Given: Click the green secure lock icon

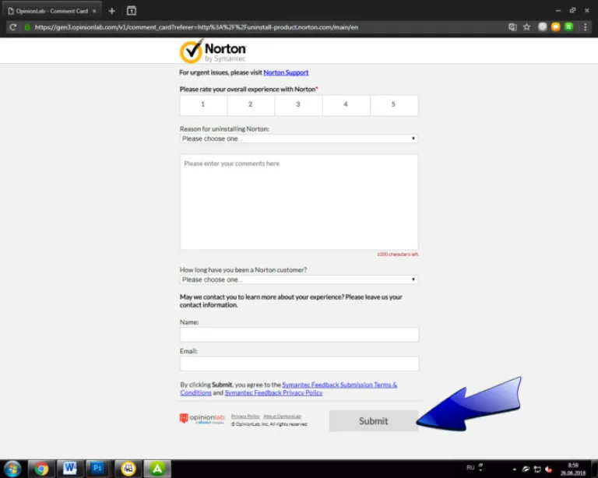Looking at the screenshot, I should point(27,27).
